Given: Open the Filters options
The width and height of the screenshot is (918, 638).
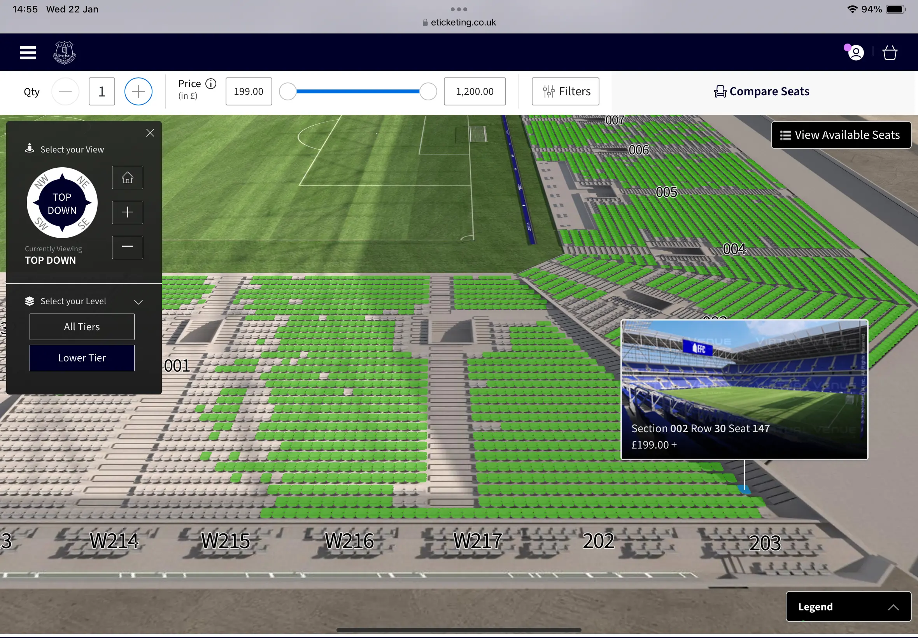Looking at the screenshot, I should pos(565,91).
